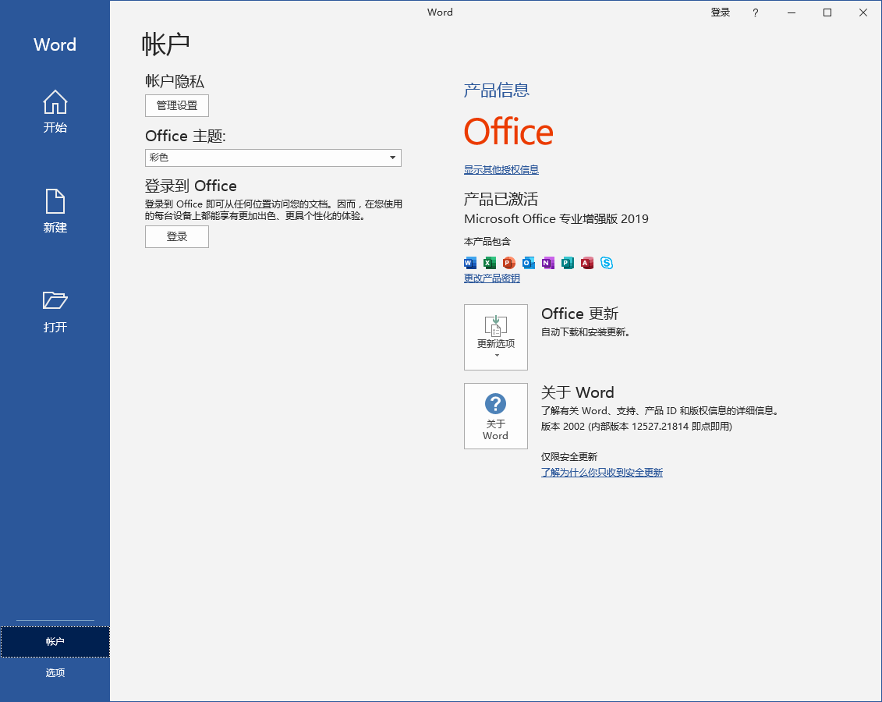Open the 了解为什么你只收到安全更新 link
The height and width of the screenshot is (702, 882).
[602, 473]
